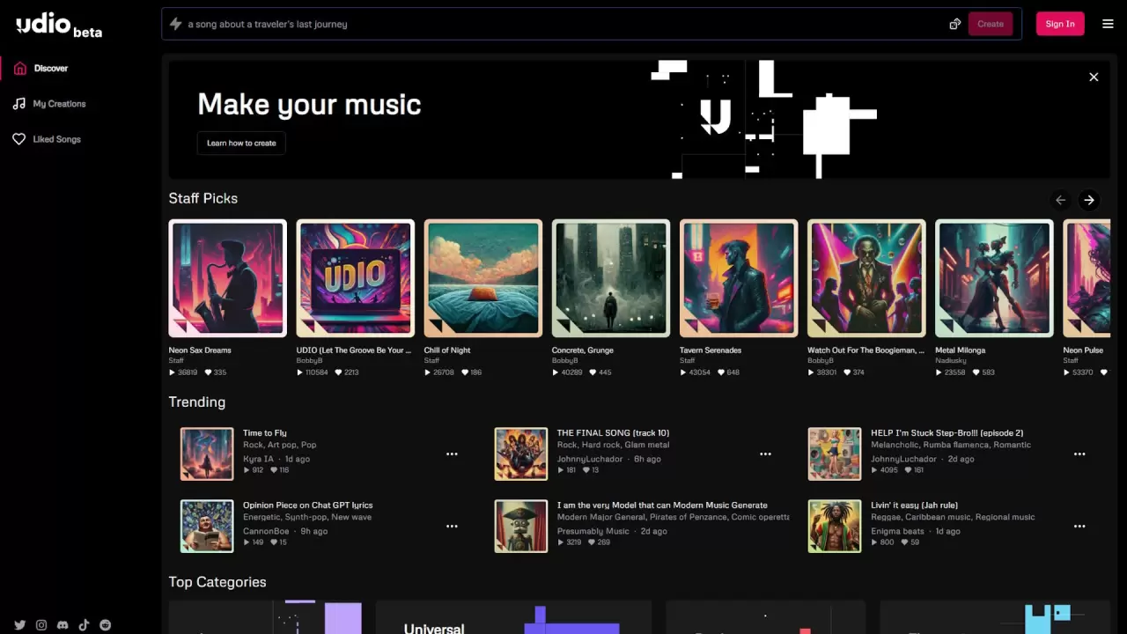Click the Twitter icon in sidebar footer
Image resolution: width=1127 pixels, height=634 pixels.
pos(19,625)
